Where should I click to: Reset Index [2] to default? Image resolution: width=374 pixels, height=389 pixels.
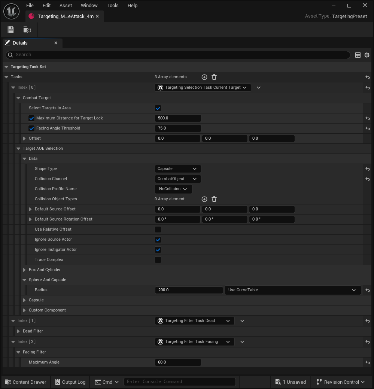(x=368, y=342)
